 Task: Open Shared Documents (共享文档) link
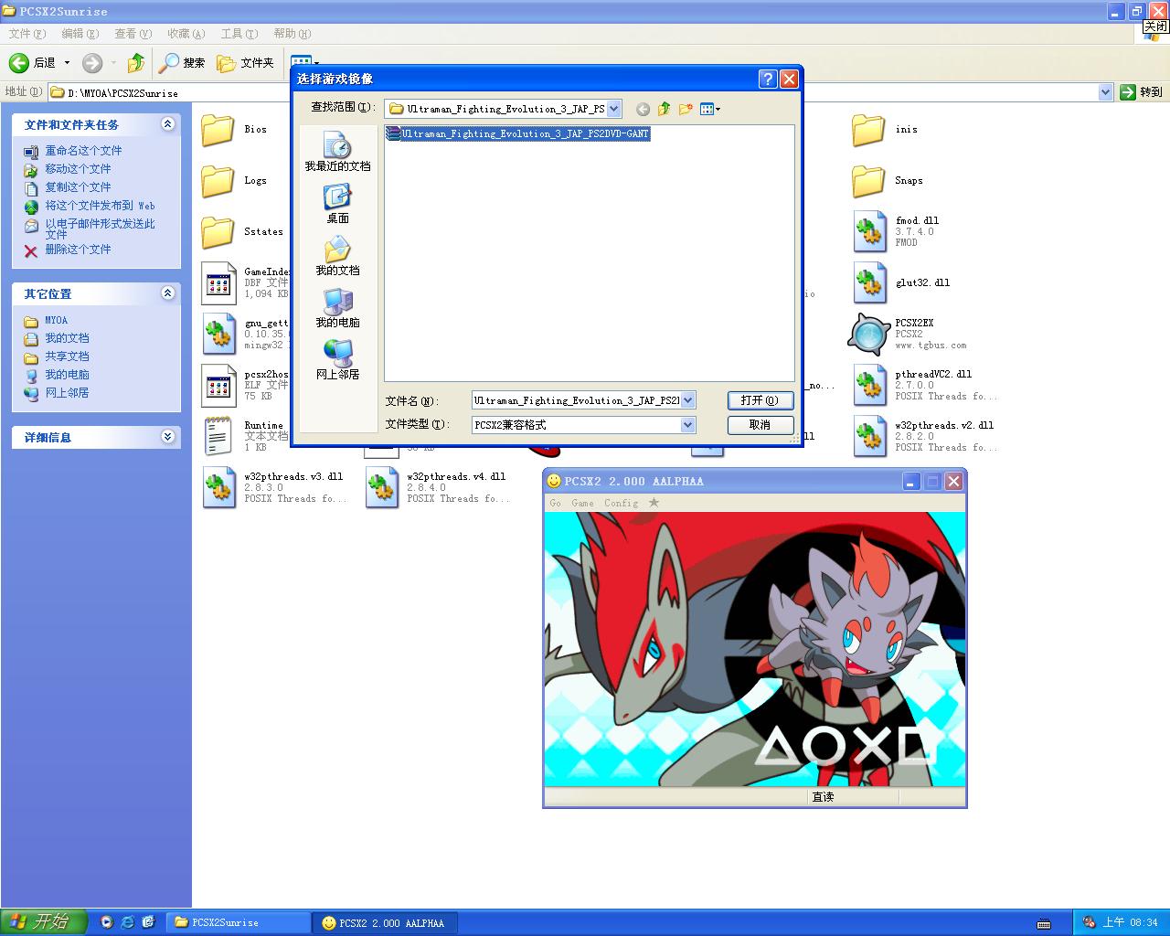pos(67,356)
